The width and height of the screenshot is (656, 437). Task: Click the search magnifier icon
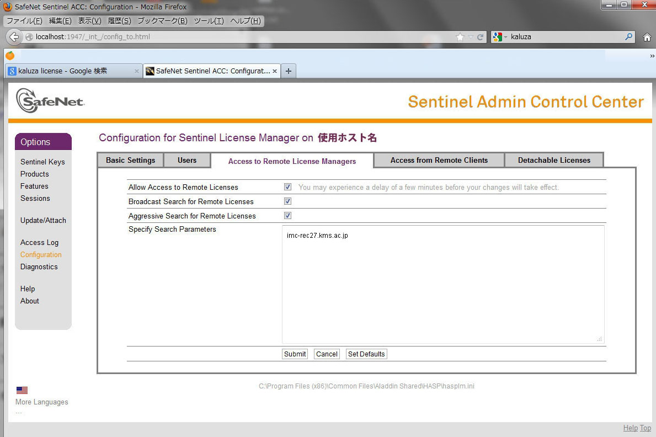pos(628,37)
